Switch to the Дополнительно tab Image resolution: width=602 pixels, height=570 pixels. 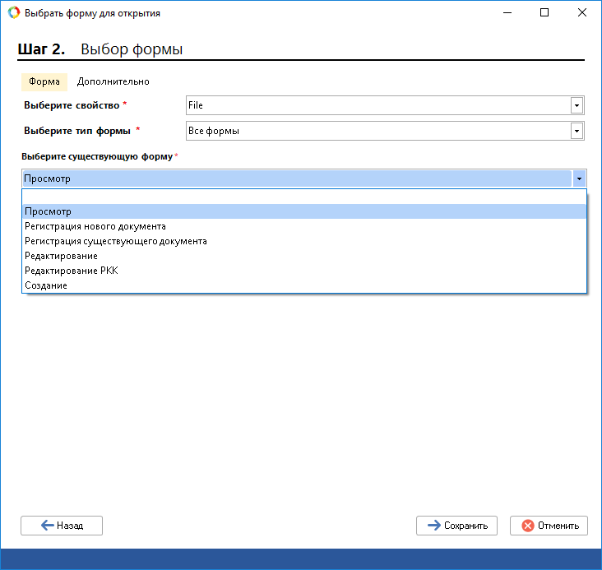pos(113,81)
